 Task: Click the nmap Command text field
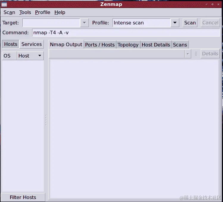tap(126, 32)
